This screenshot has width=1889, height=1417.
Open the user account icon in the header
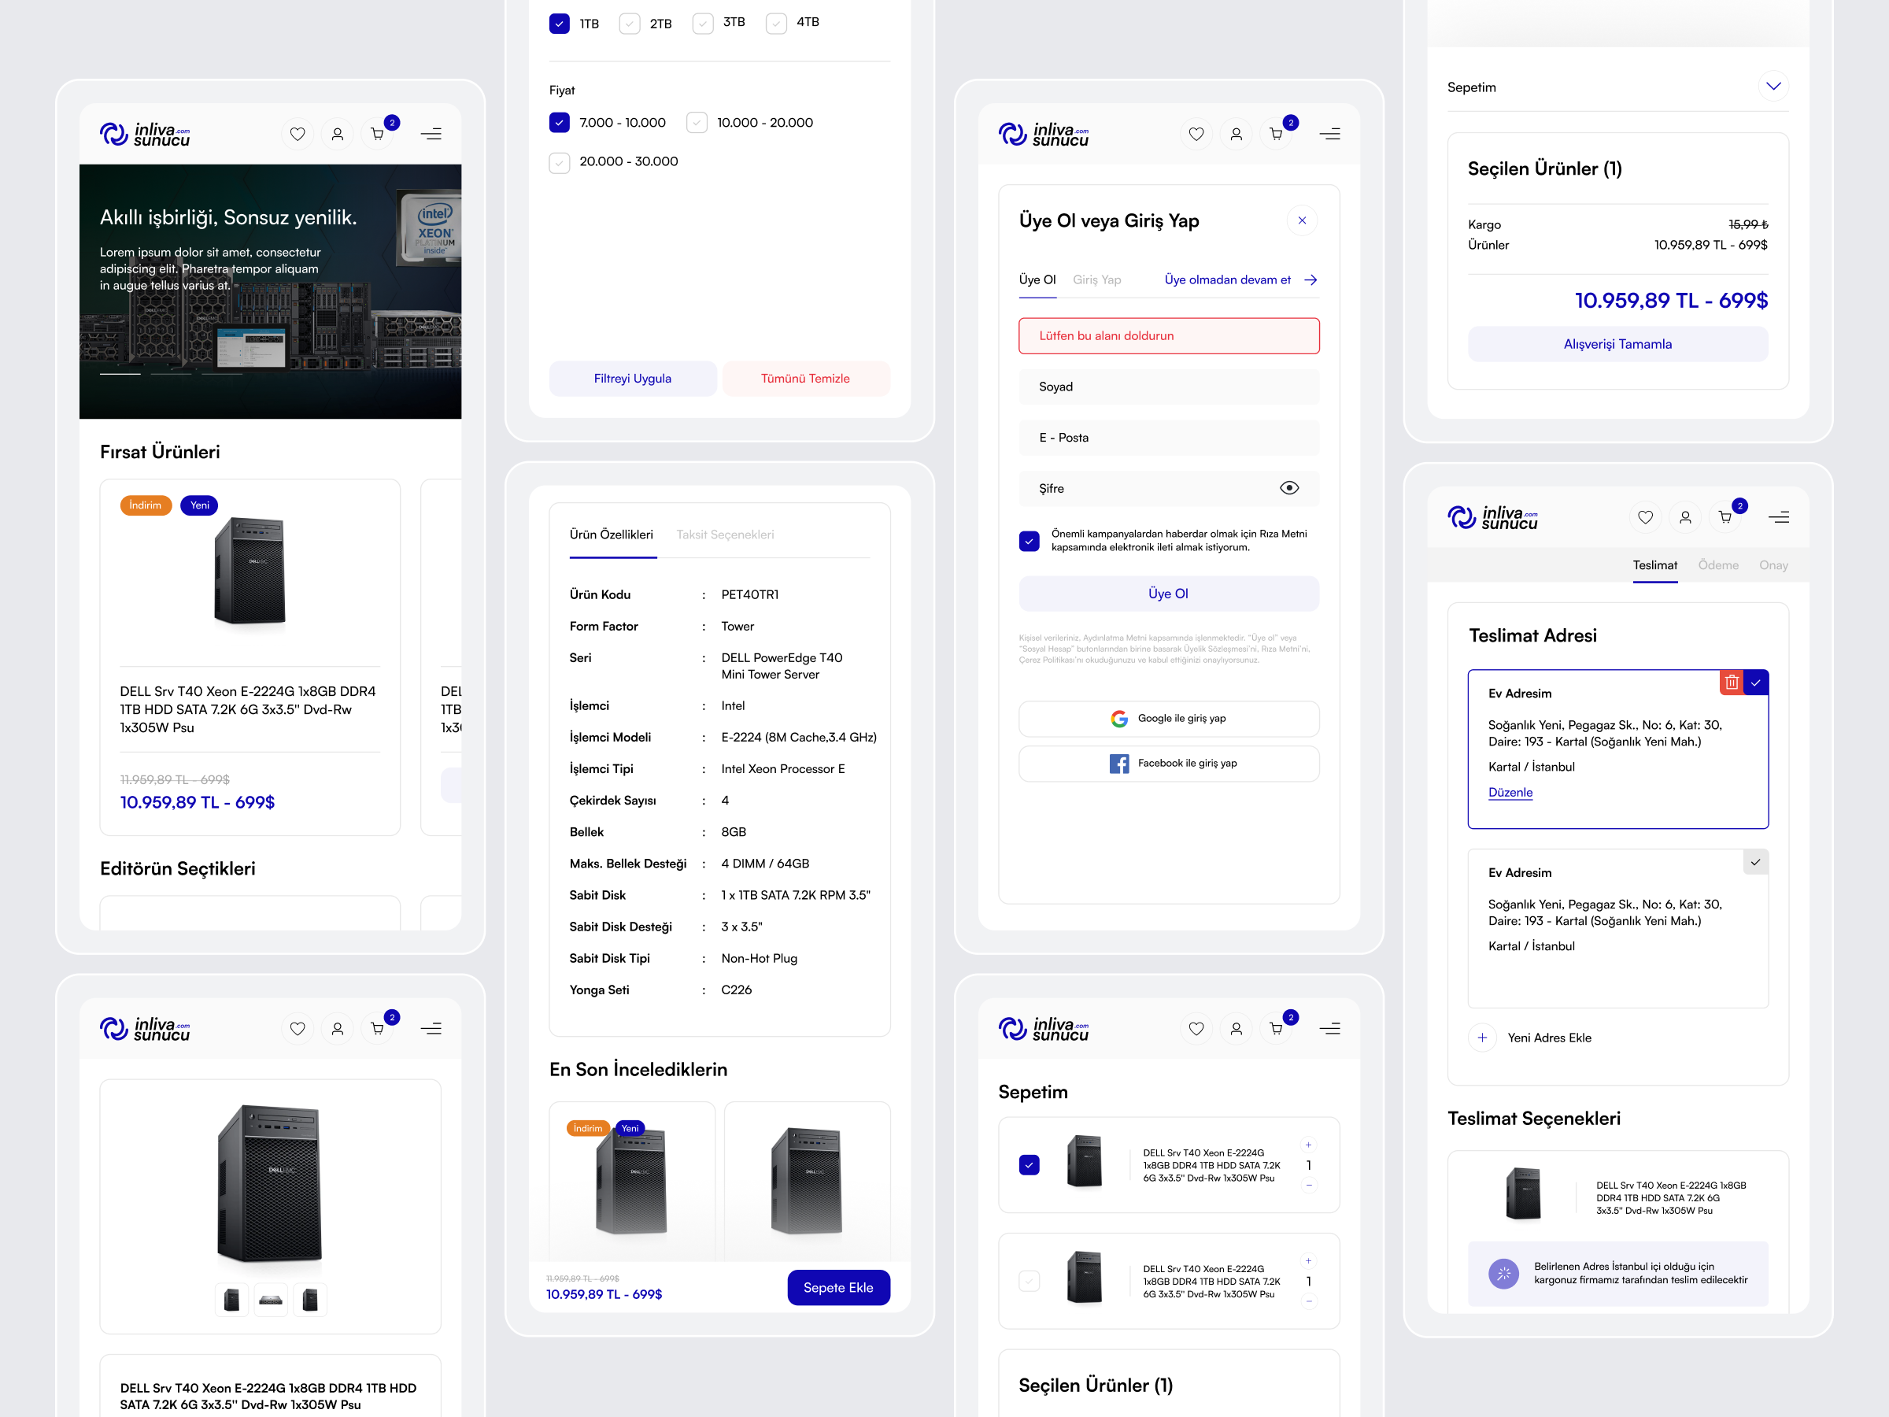tap(338, 133)
